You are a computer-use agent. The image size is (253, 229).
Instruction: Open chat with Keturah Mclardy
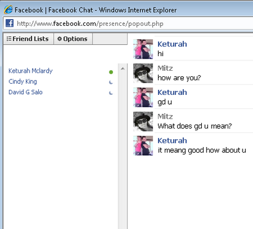(30, 71)
